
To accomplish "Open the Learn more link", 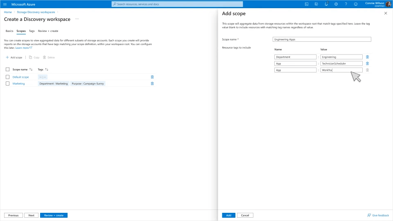I will (x=24, y=47).
